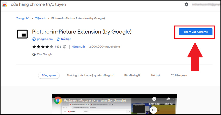Screen dimensions: 221x115
Task: Click the Nổi bật label link
Action: [66, 39]
